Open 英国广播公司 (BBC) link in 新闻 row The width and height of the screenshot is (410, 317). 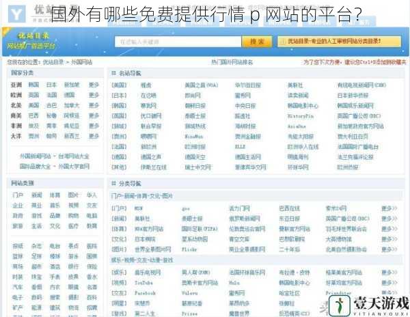click(348, 219)
